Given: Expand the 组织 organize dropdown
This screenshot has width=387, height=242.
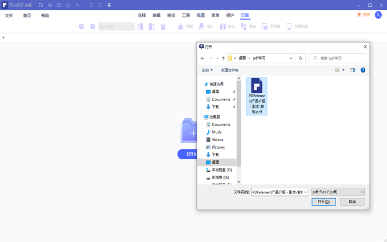Looking at the screenshot, I should pos(207,70).
